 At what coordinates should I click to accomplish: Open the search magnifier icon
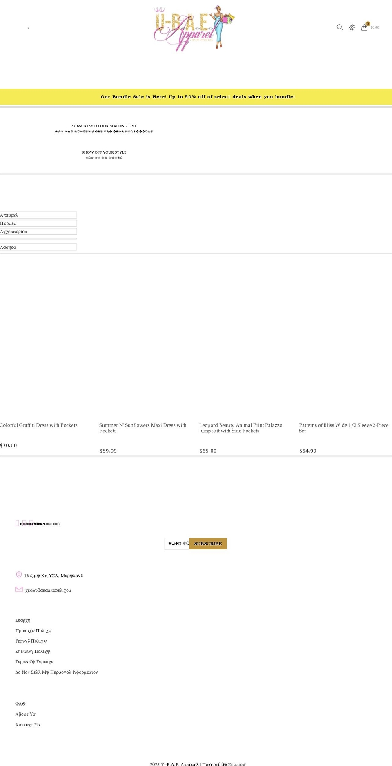[339, 27]
